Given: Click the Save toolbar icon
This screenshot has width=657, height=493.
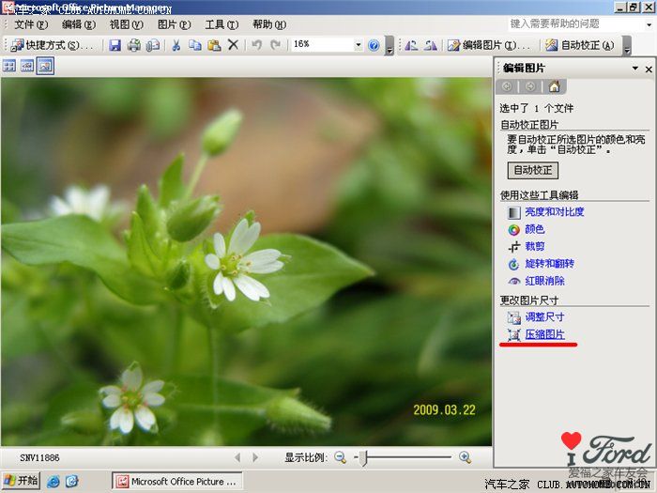Looking at the screenshot, I should pos(115,45).
